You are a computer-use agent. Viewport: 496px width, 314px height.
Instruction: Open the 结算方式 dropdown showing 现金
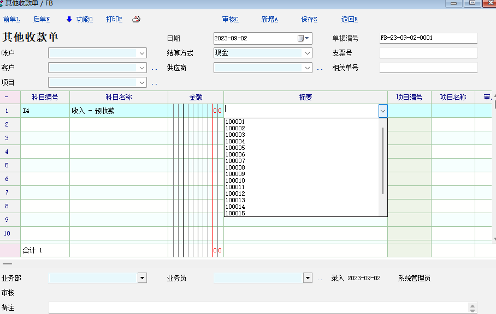[308, 53]
